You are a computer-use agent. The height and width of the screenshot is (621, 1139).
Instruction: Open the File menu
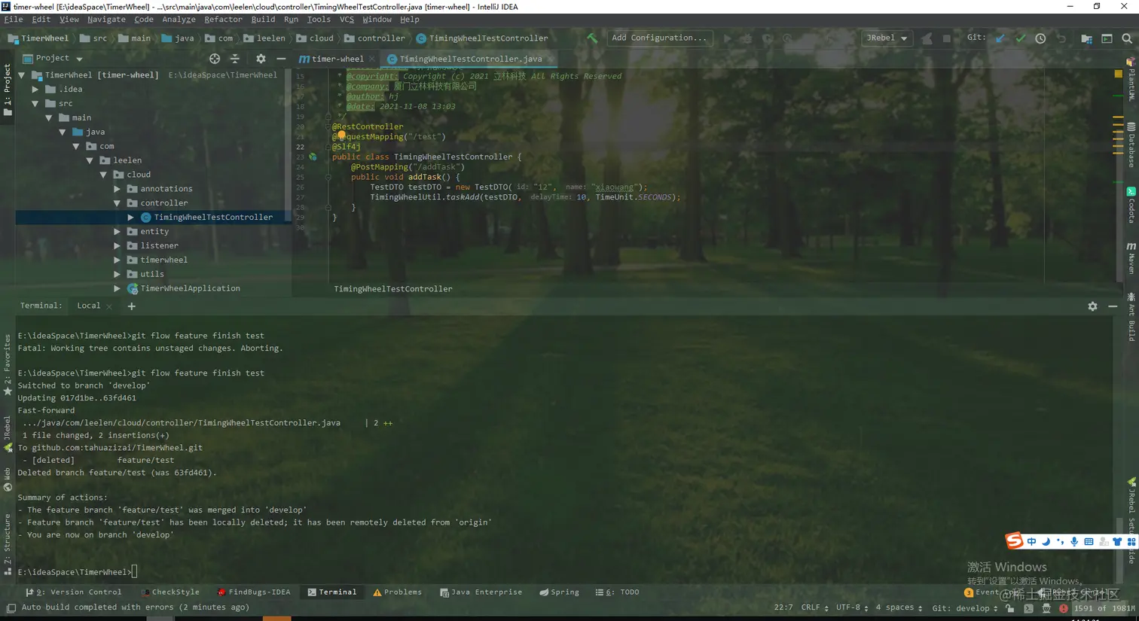[x=14, y=20]
